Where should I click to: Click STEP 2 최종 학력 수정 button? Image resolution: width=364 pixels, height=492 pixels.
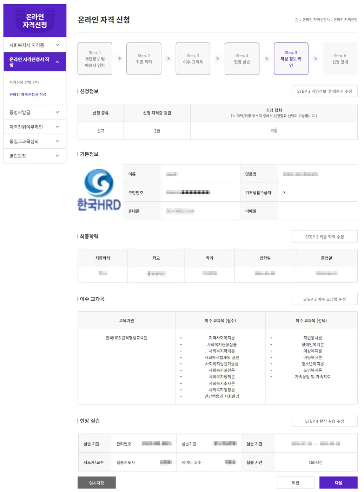(x=325, y=237)
